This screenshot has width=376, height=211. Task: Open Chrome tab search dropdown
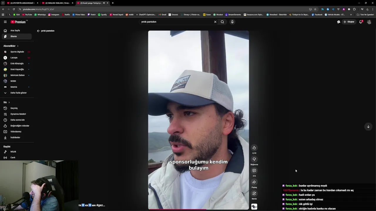click(3, 3)
